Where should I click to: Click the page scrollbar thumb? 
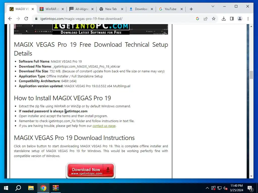[251, 75]
